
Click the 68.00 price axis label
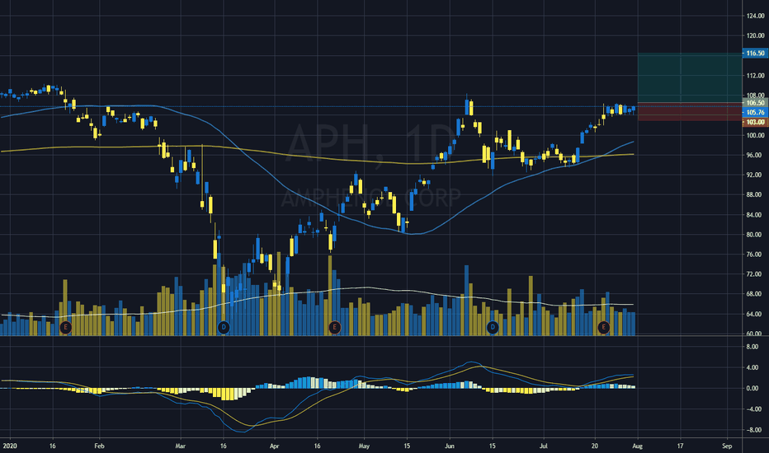755,294
